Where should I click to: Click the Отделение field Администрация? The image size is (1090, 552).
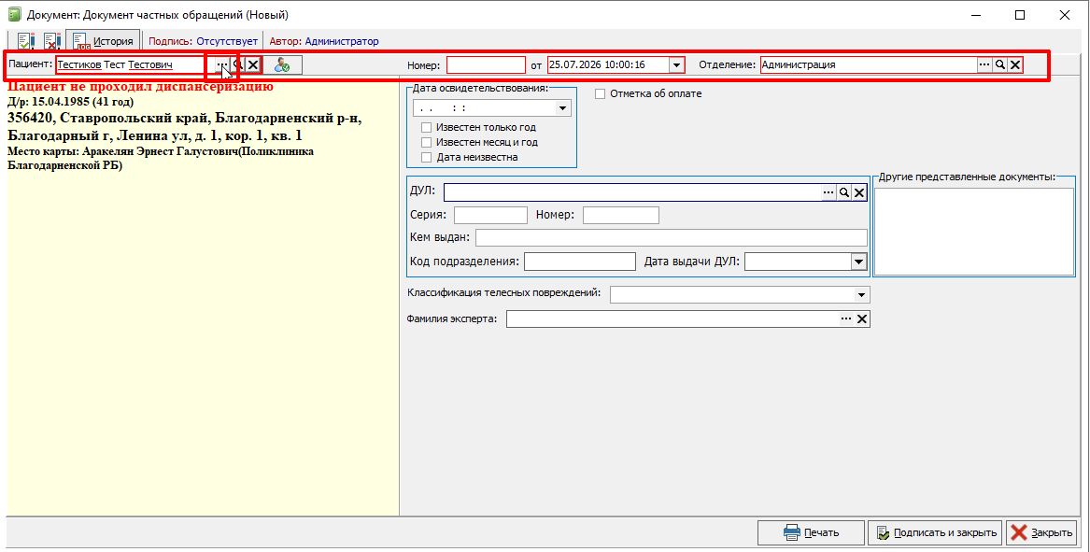869,64
